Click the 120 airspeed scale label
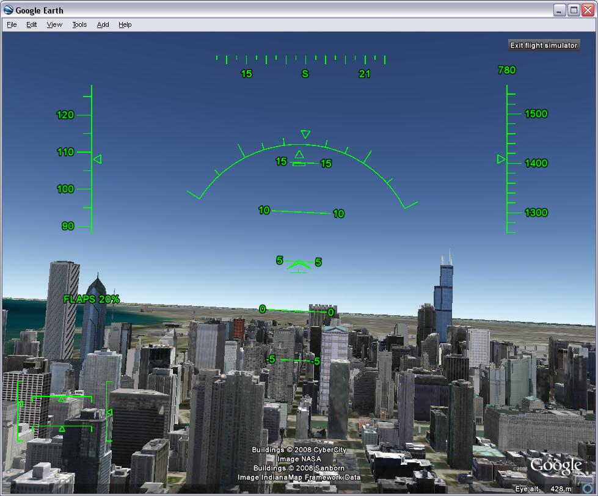The width and height of the screenshot is (598, 496). click(x=65, y=115)
